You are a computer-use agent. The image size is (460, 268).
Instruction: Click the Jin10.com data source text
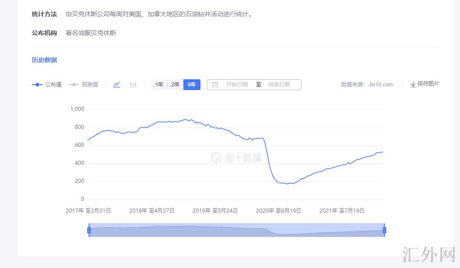[x=380, y=84]
